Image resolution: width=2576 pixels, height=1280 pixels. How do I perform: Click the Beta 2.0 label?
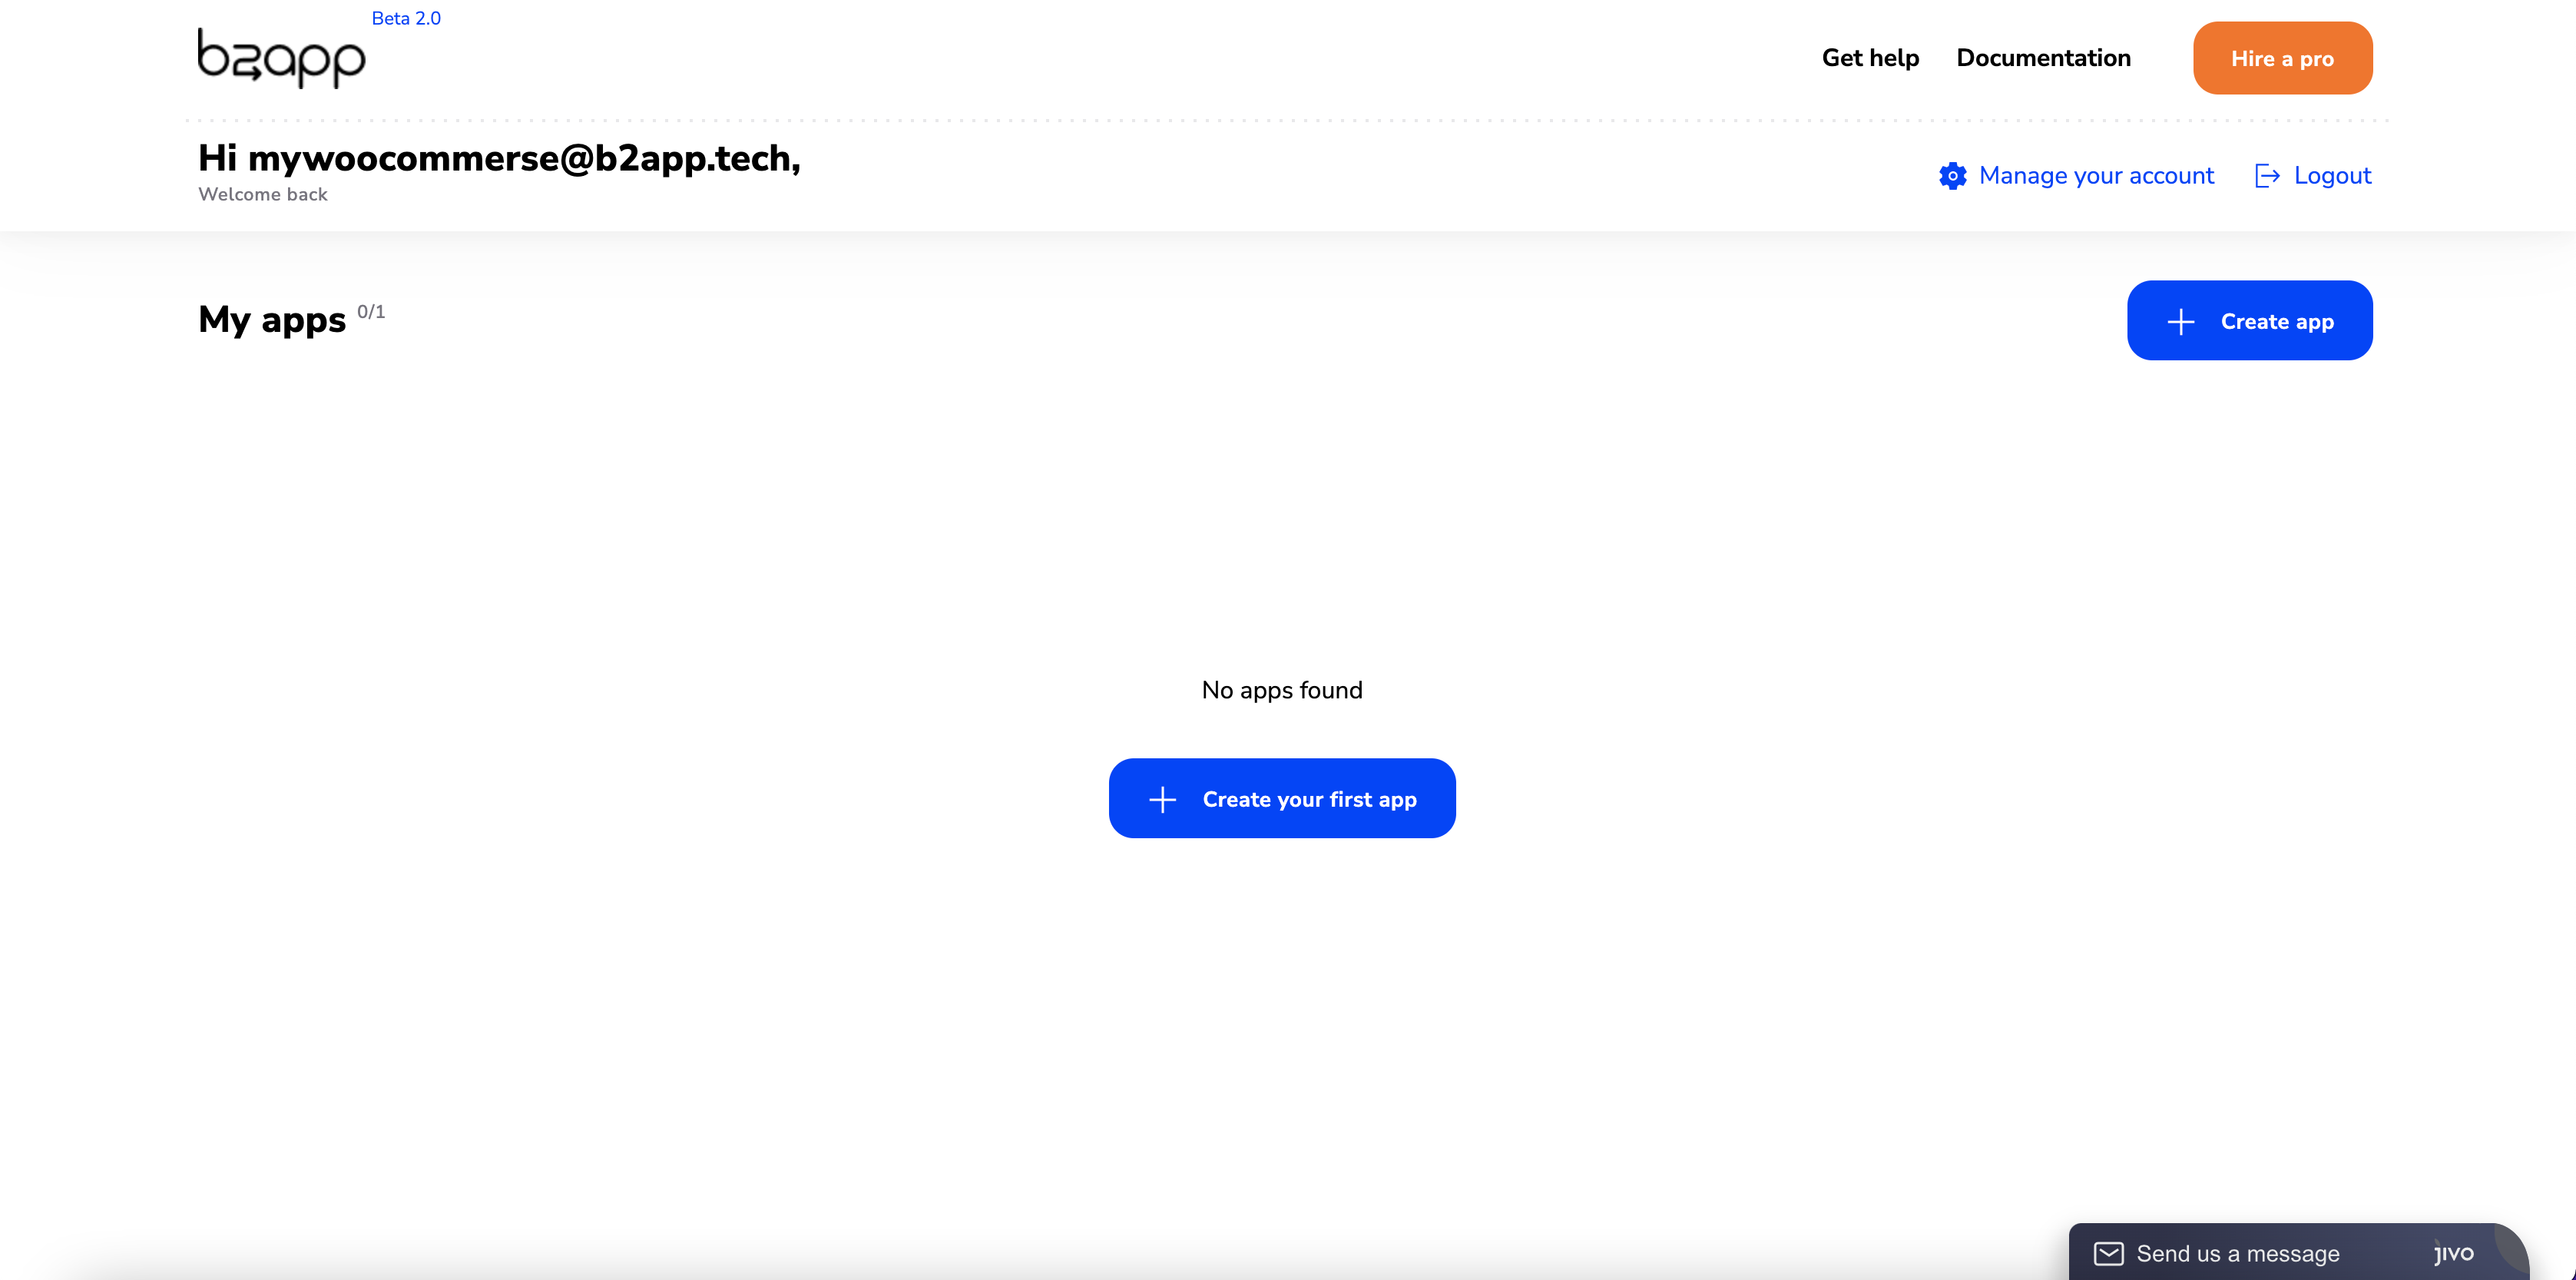(406, 18)
